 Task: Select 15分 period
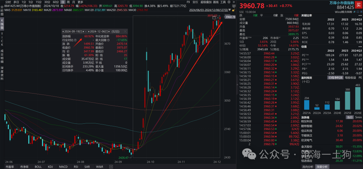[39, 2]
